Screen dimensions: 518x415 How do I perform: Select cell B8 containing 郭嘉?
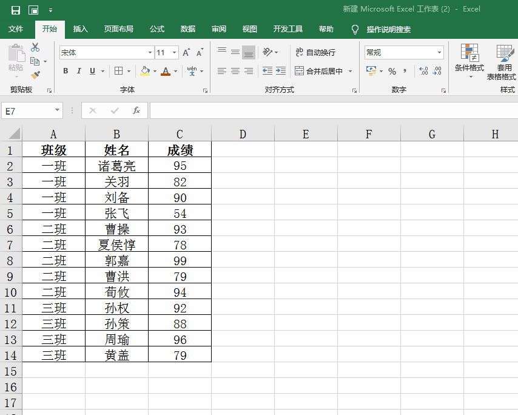coord(116,261)
